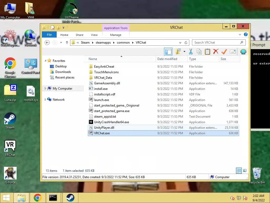The image size is (270, 203).
Task: Open folder options toolbar dropdown arrow
Action: click(x=184, y=52)
